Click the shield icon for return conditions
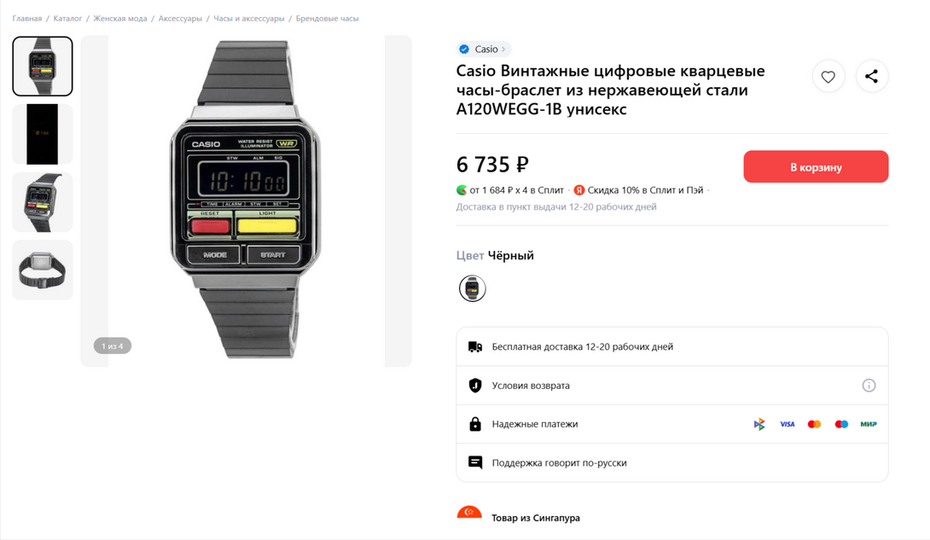This screenshot has width=930, height=540. pyautogui.click(x=475, y=386)
